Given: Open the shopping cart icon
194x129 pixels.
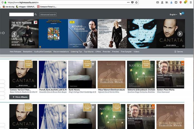Looking at the screenshot, I should coord(181,14).
